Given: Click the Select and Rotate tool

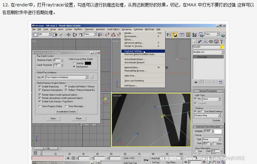Looking at the screenshot, I should 75,35.
